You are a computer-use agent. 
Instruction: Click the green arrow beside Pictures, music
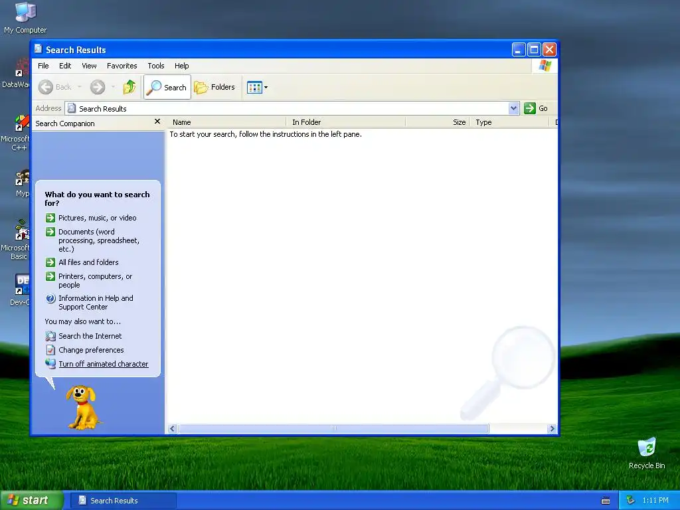[x=50, y=218]
